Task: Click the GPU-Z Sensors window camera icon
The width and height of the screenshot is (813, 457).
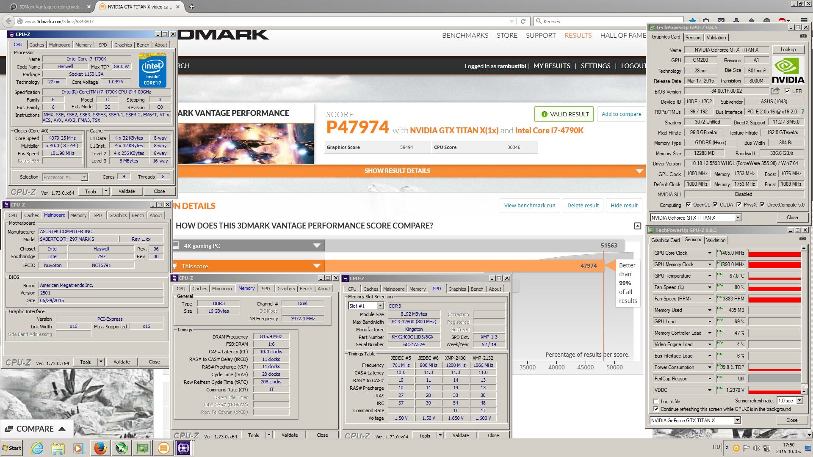Action: point(803,240)
